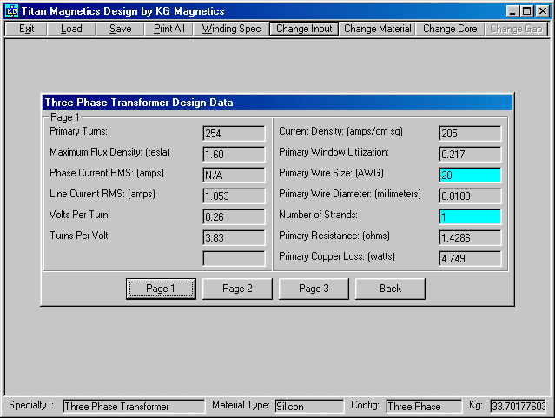Open the Winding Spec toolbar button
The image size is (555, 418).
point(231,29)
